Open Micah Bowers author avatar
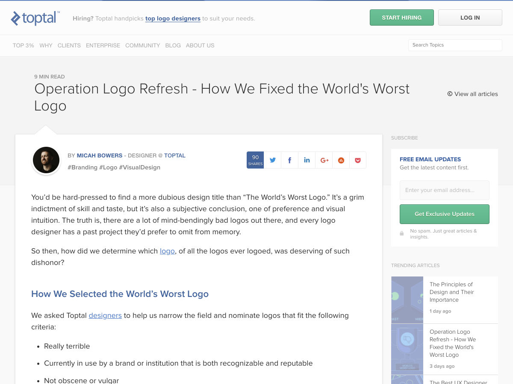The image size is (513, 384). click(46, 160)
